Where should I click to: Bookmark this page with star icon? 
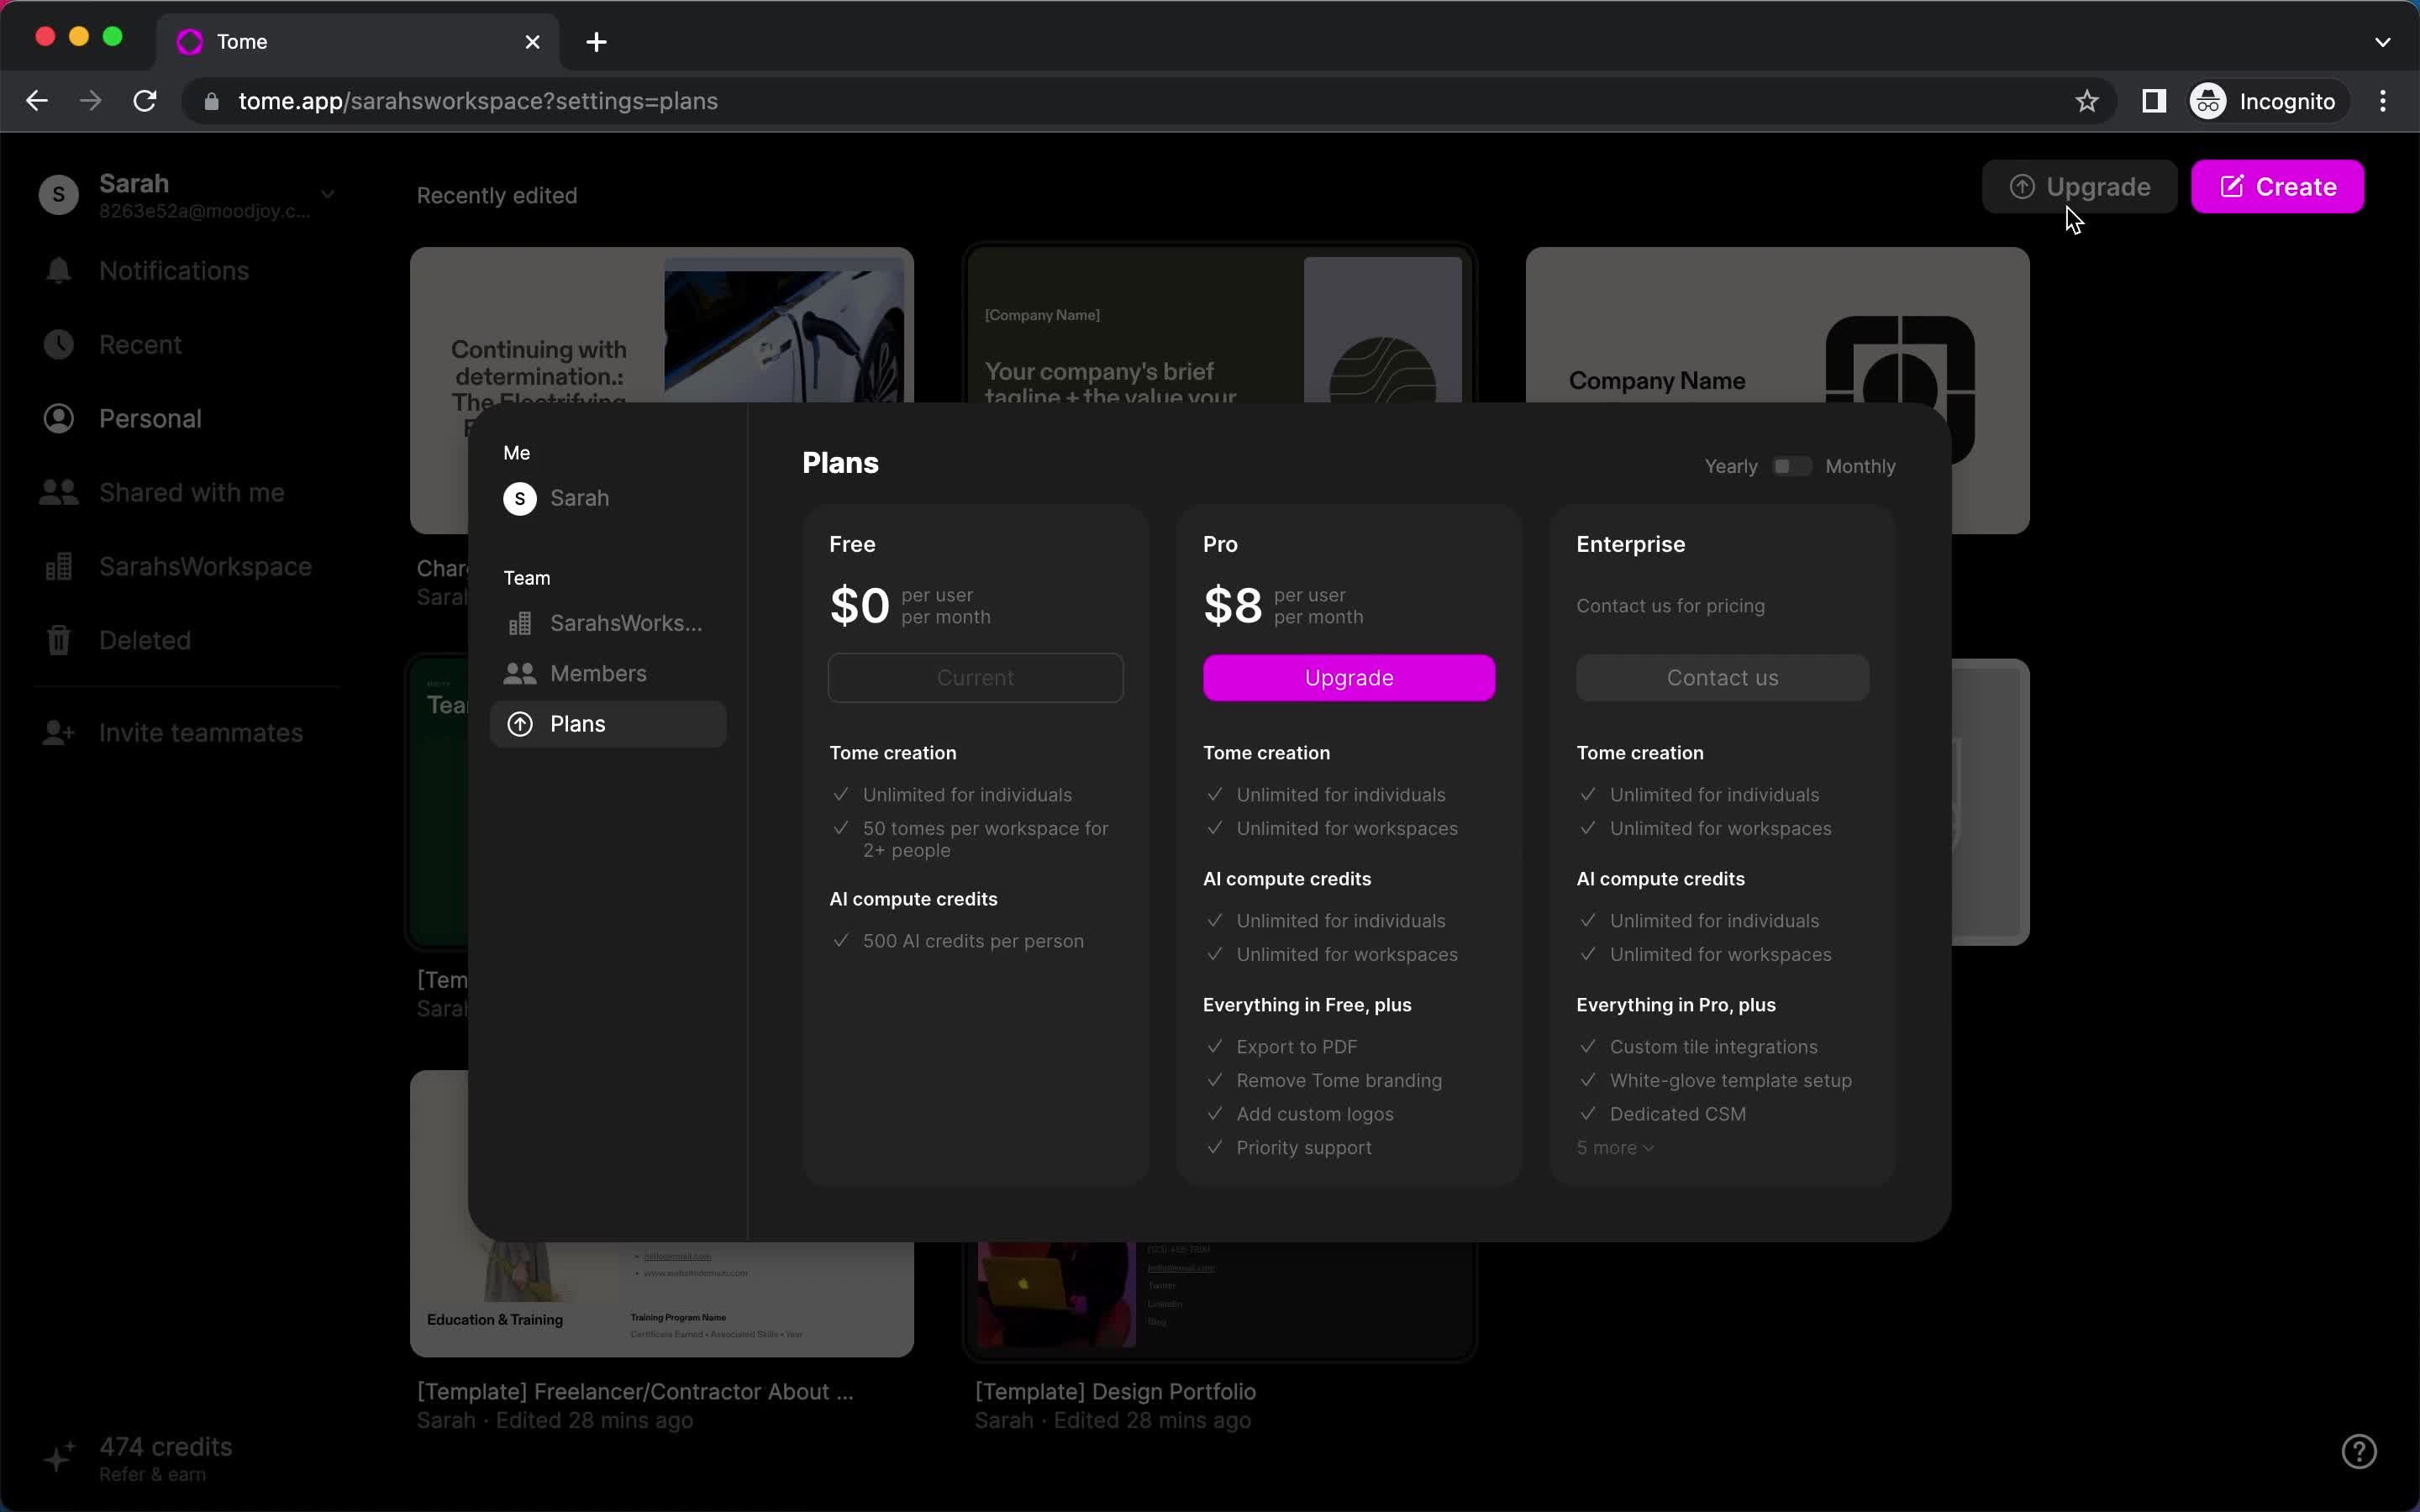tap(2086, 101)
